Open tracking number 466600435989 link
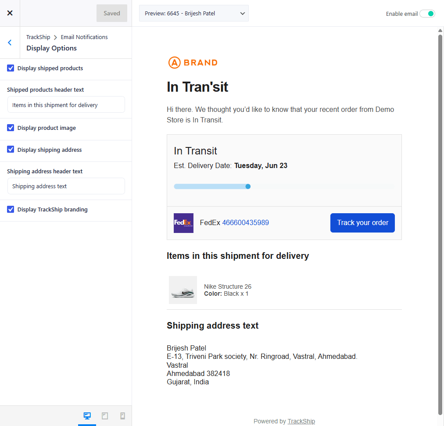This screenshot has width=444, height=426. 246,222
